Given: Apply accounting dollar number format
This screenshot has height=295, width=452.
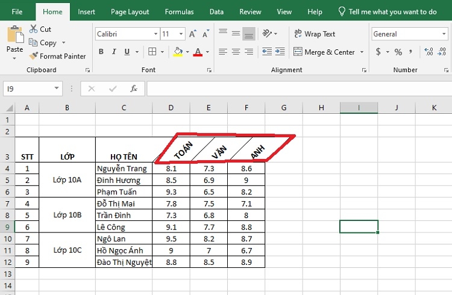Looking at the screenshot, I should pyautogui.click(x=378, y=52).
